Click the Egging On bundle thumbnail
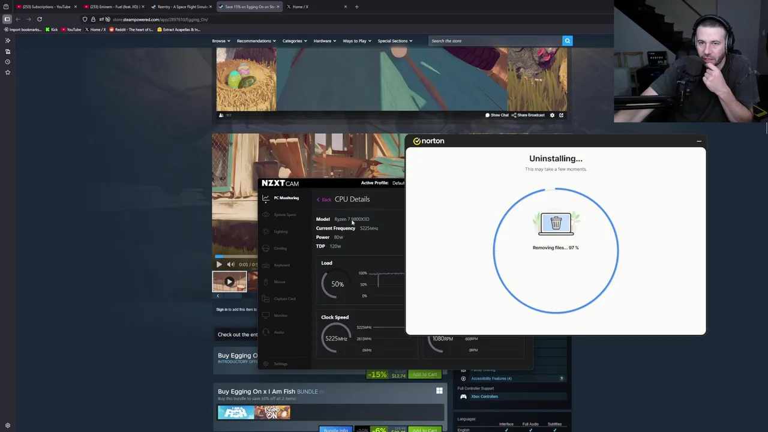Image resolution: width=768 pixels, height=432 pixels. click(x=272, y=412)
